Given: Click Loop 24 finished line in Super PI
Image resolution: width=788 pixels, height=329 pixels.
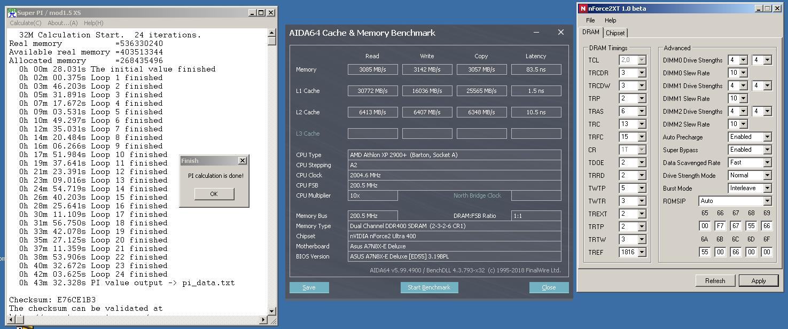Looking at the screenshot, I should click(93, 274).
